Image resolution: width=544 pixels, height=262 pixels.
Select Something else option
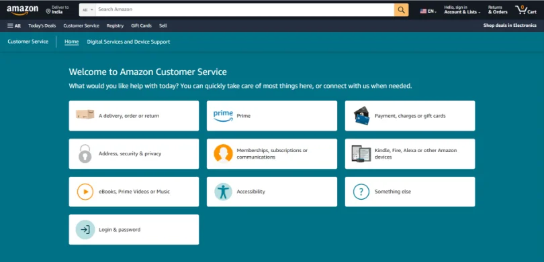click(410, 192)
